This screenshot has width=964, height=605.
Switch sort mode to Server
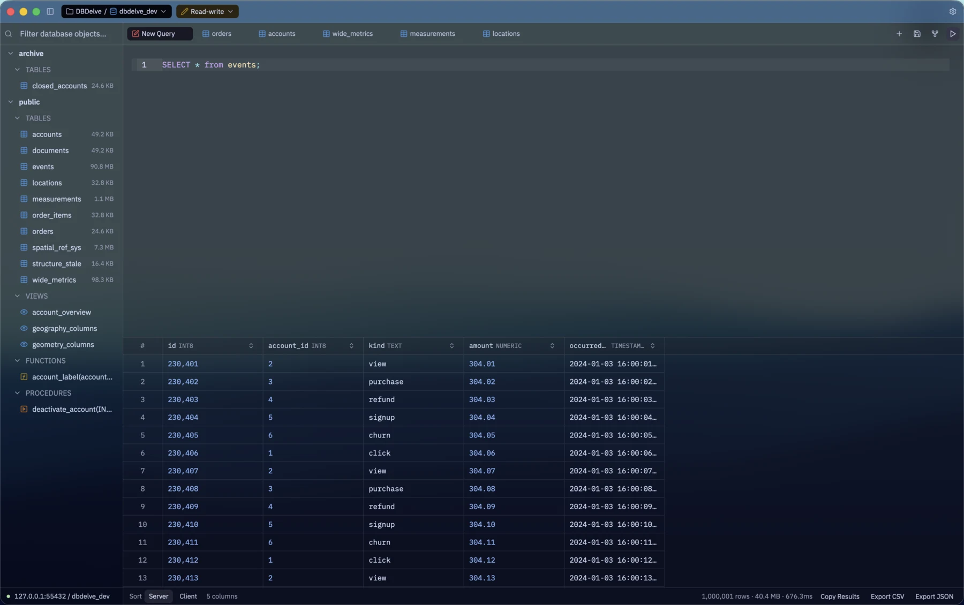[159, 596]
